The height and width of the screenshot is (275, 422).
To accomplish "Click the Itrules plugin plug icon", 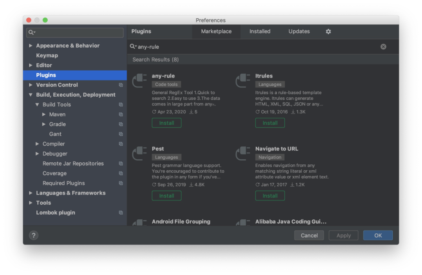I will click(x=243, y=81).
